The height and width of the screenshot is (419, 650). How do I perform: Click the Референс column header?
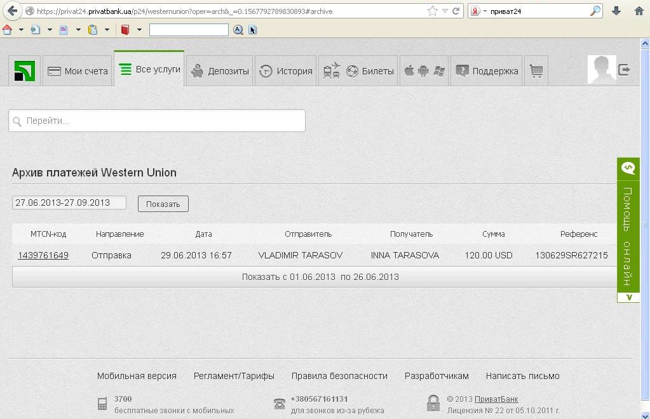[x=579, y=234]
